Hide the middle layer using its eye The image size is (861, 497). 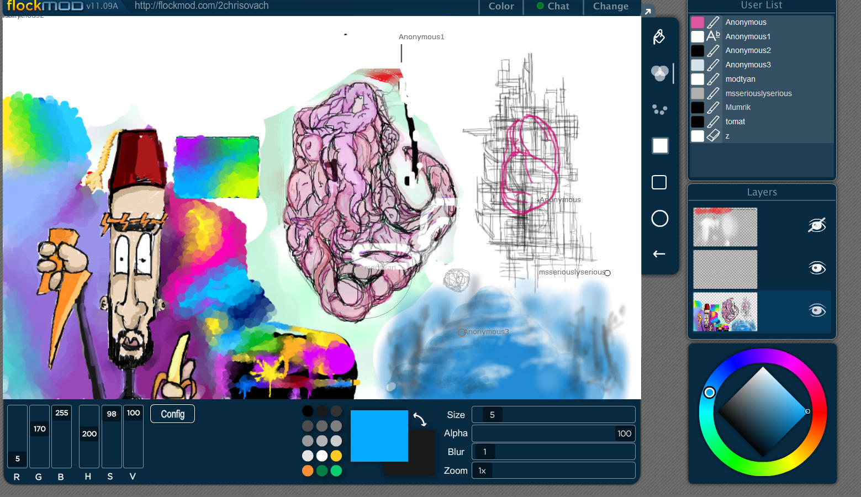[817, 268]
